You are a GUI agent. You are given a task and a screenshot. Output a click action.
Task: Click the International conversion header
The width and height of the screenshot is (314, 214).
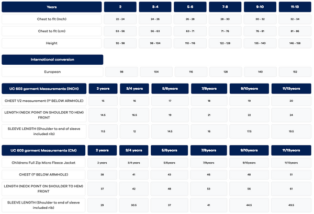tap(52, 60)
